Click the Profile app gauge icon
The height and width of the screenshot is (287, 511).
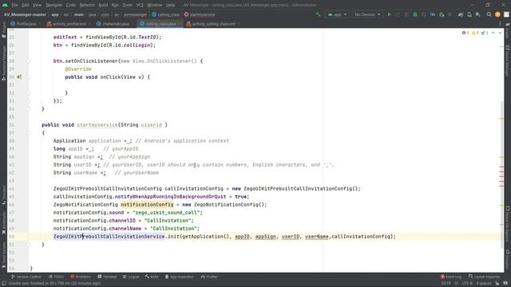(x=433, y=14)
